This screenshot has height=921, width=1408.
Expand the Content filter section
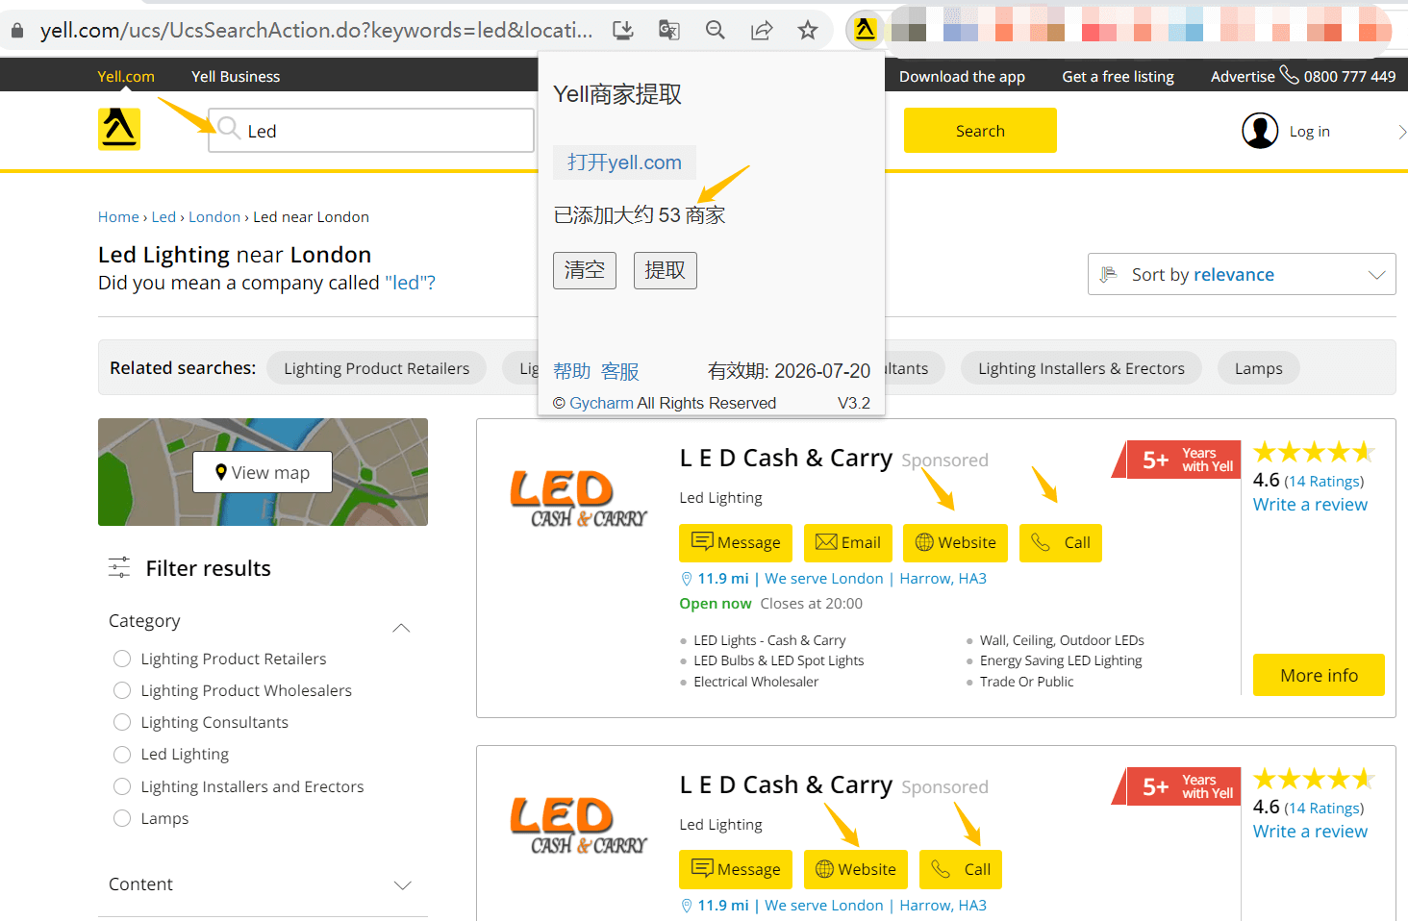pos(403,884)
